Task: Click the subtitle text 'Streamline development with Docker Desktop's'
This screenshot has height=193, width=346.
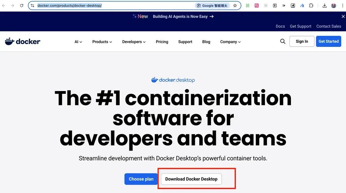Action: 140,158
